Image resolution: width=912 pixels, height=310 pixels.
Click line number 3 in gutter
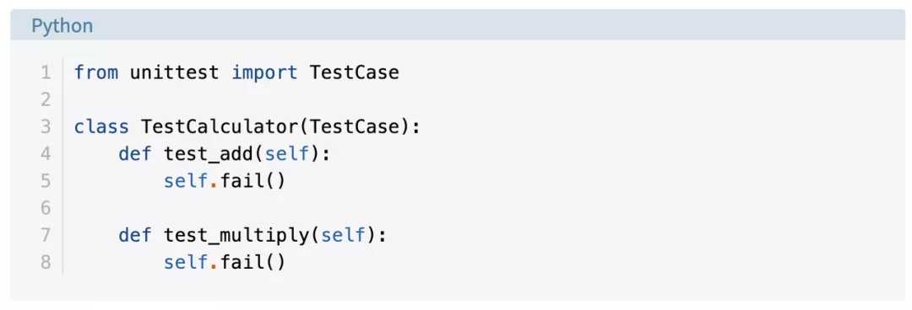(46, 126)
